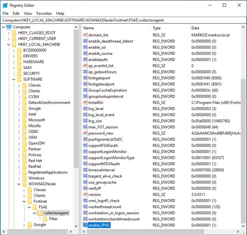Select the wmi_logoff_check value name
Screen dimensions: 247x235
(104, 201)
